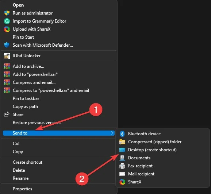Click the WinRAR icon next to Add to "powershell.rar"
The height and width of the screenshot is (194, 211).
point(7,74)
